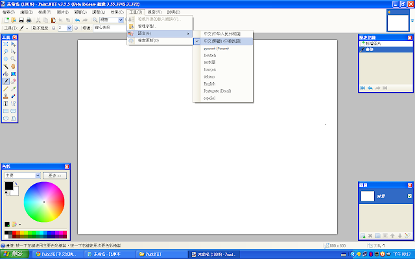The image size is (415, 259).
Task: Click the New image toolbar icon
Action: [6, 20]
